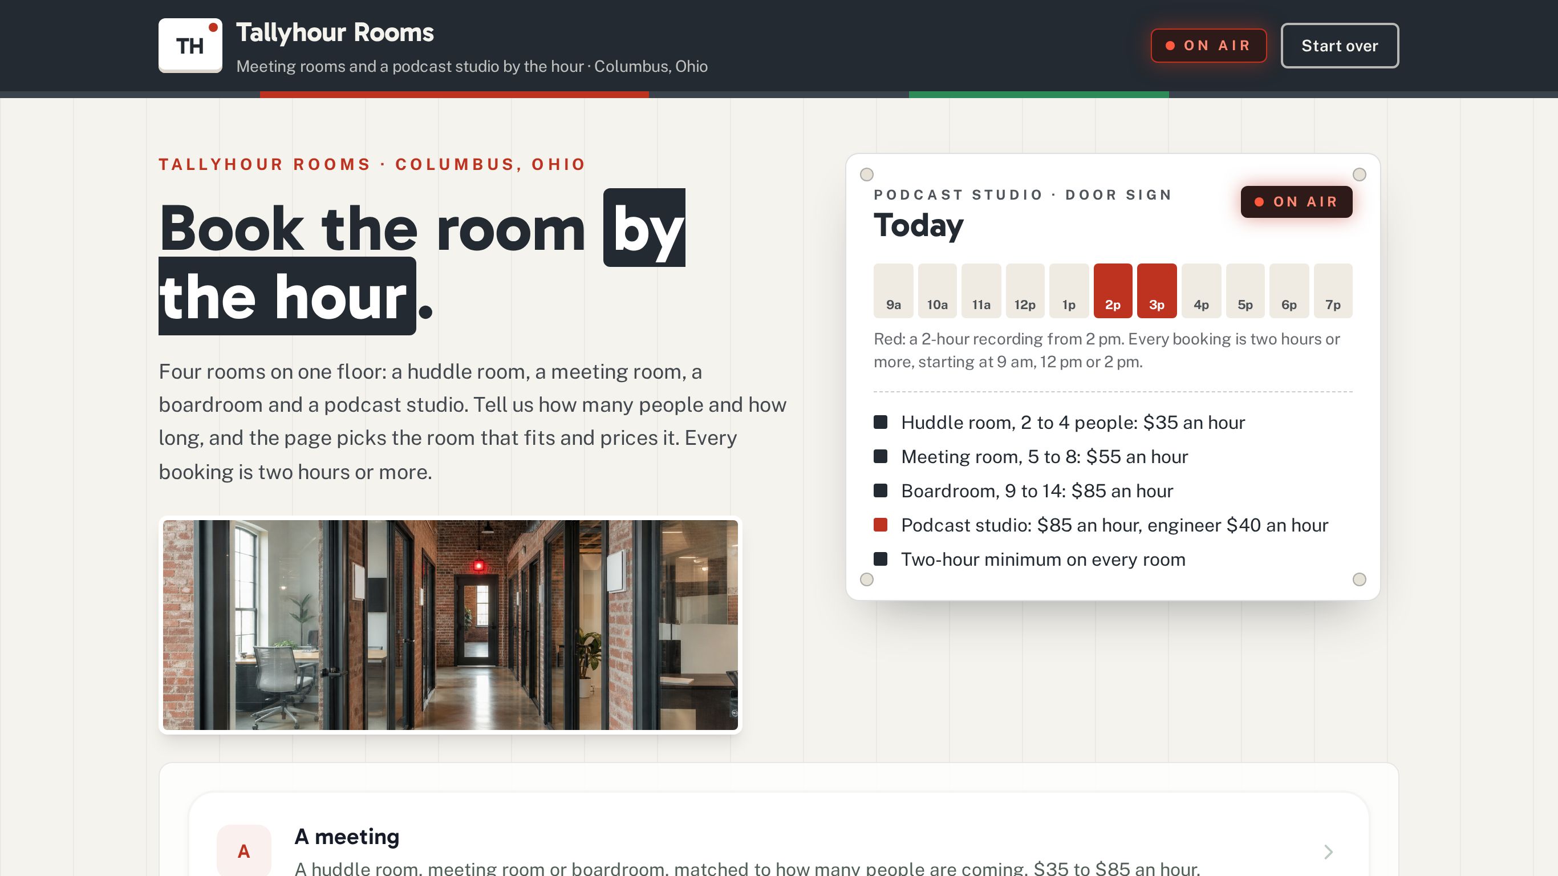Select the 1p time slot
The height and width of the screenshot is (876, 1558).
1069,290
